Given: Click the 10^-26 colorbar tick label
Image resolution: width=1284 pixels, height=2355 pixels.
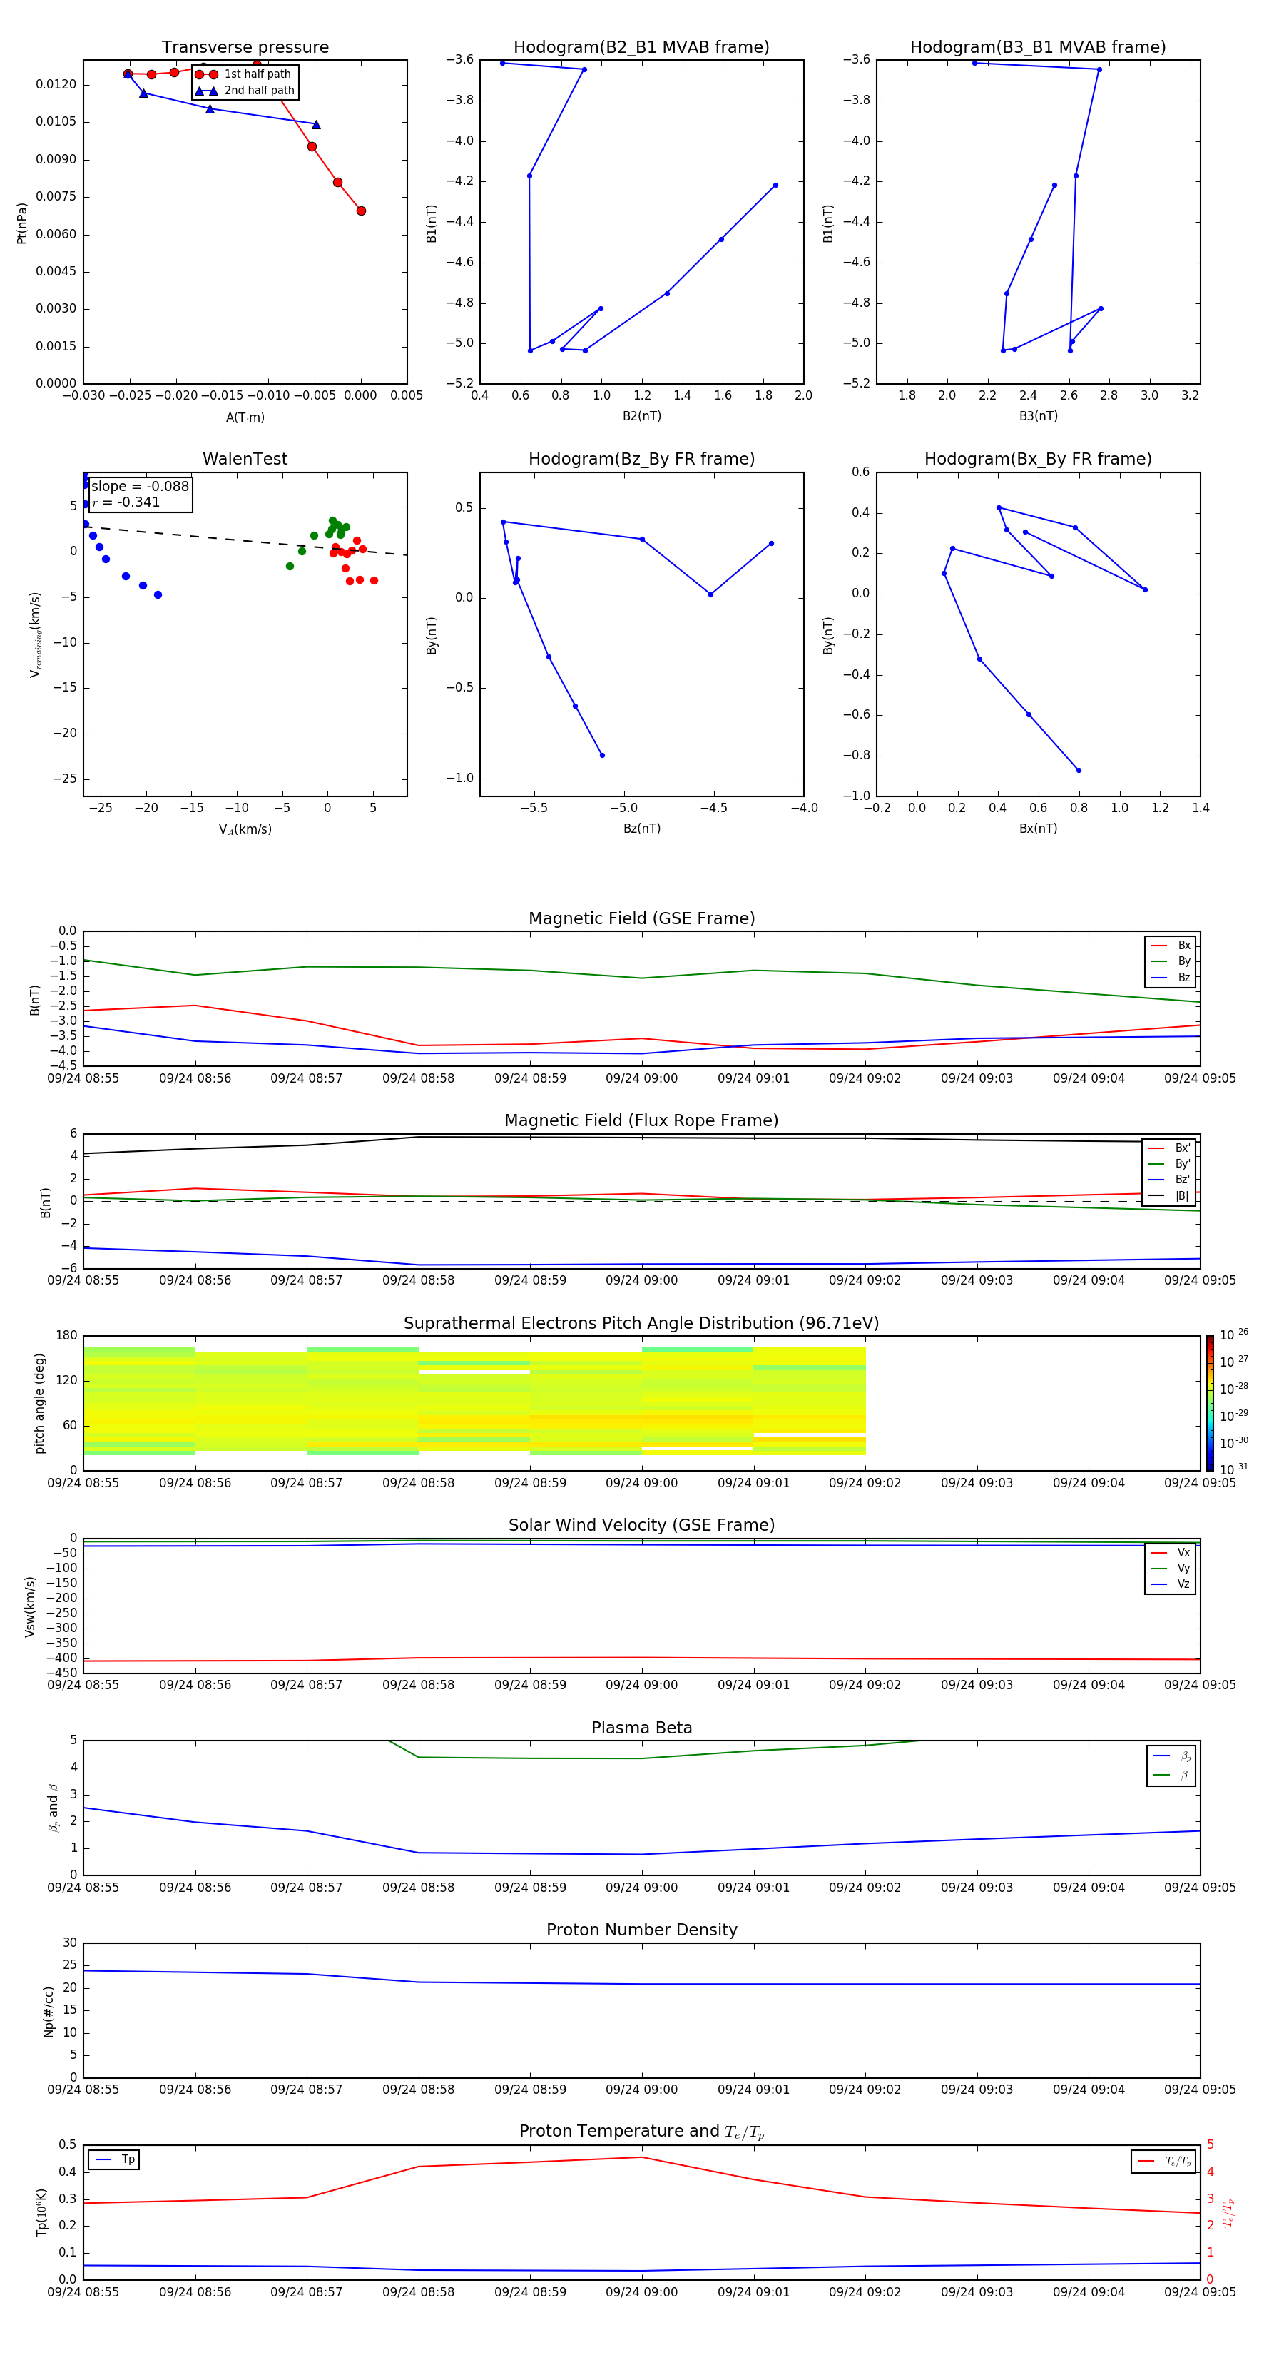Looking at the screenshot, I should coord(1234,1334).
